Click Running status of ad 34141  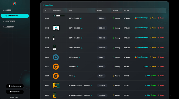click(x=116, y=18)
